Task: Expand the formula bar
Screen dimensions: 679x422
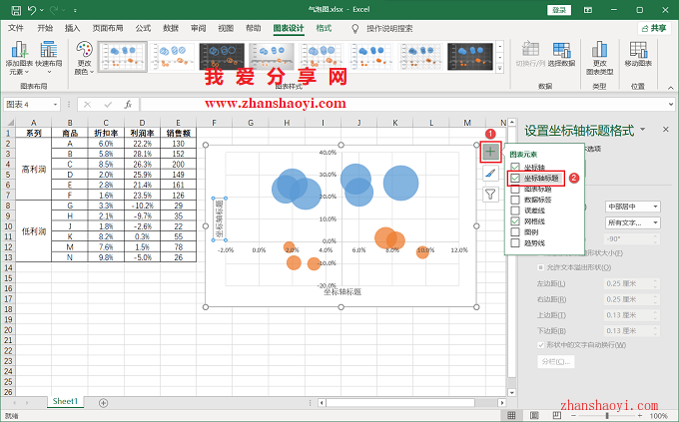Action: click(x=671, y=105)
